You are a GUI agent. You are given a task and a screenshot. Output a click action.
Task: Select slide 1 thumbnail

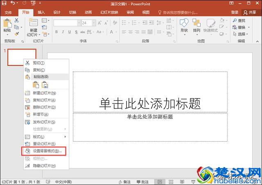point(22,57)
